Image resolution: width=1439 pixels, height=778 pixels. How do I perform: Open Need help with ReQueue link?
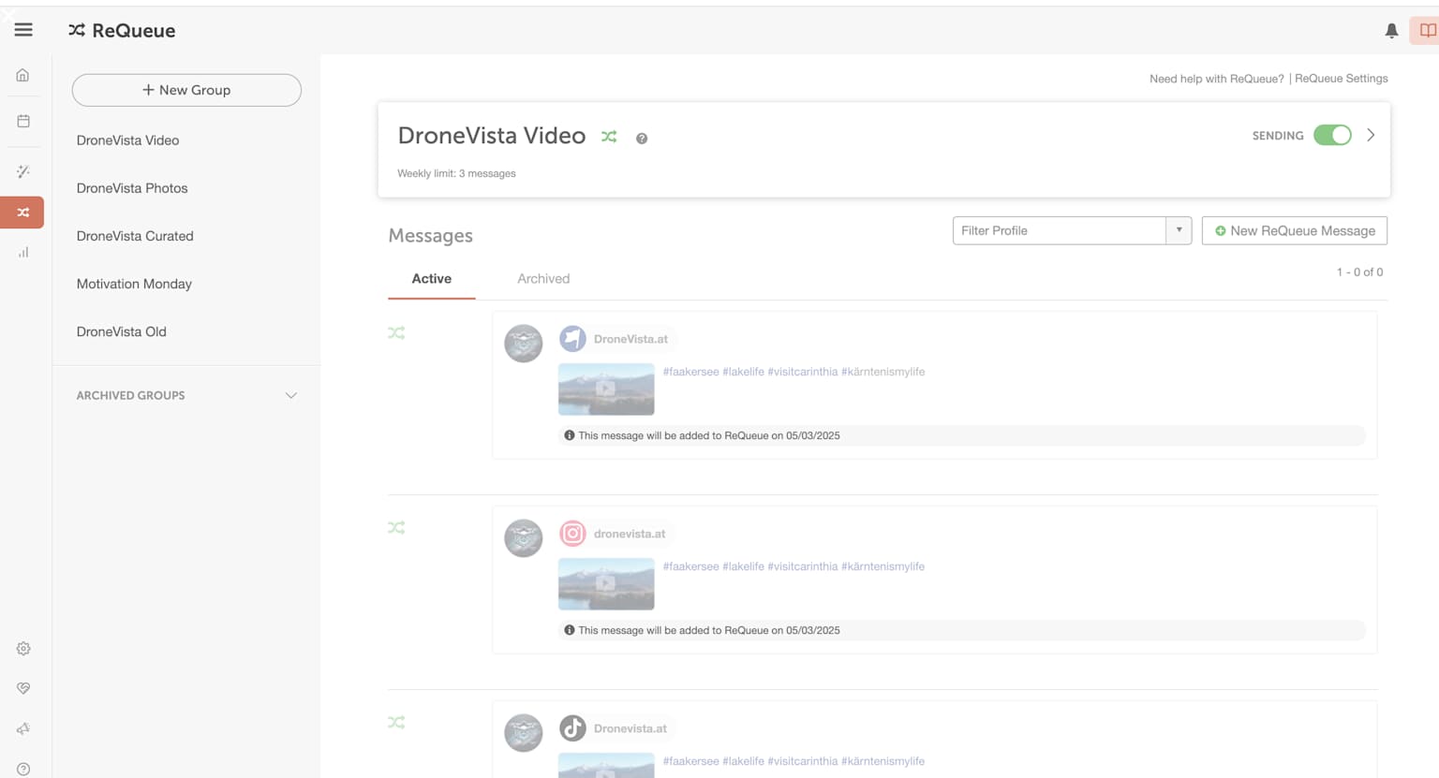1217,79
